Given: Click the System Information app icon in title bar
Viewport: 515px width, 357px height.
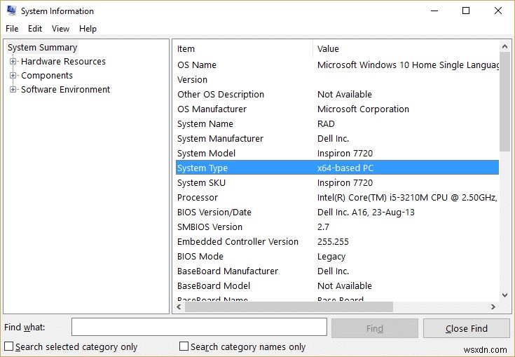Looking at the screenshot, I should [11, 11].
